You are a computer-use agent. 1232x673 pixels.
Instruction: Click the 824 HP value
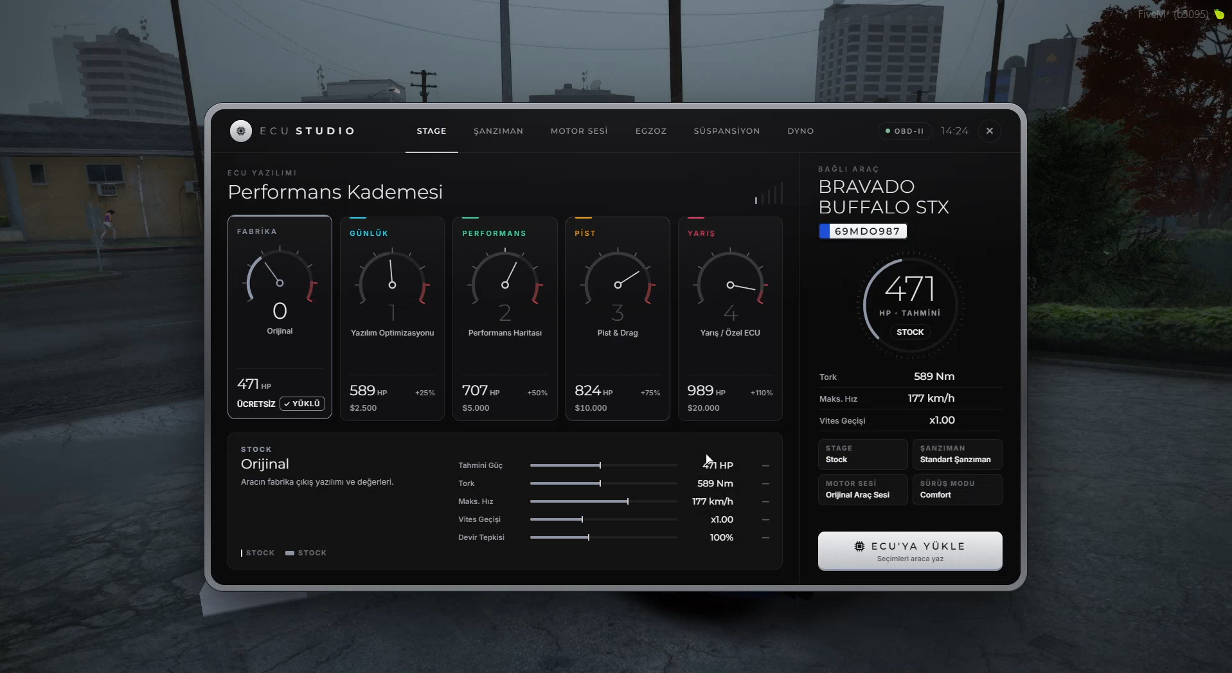click(593, 391)
